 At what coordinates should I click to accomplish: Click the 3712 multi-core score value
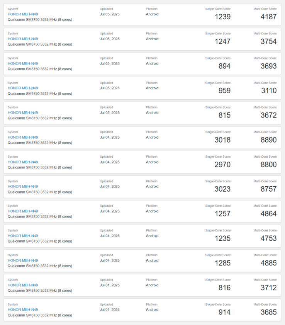click(x=268, y=288)
